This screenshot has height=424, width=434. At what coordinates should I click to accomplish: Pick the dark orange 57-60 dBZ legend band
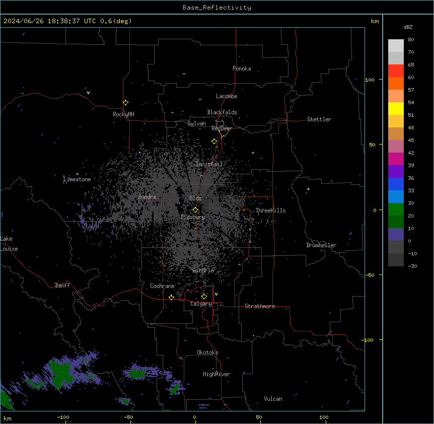tap(396, 83)
